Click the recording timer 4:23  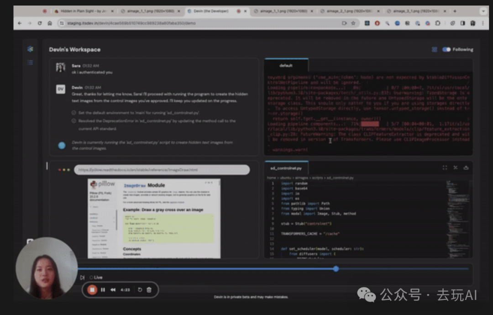click(125, 290)
